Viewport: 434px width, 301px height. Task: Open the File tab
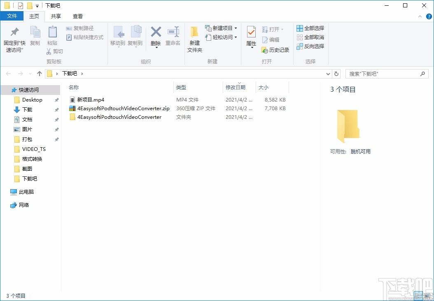coord(12,16)
